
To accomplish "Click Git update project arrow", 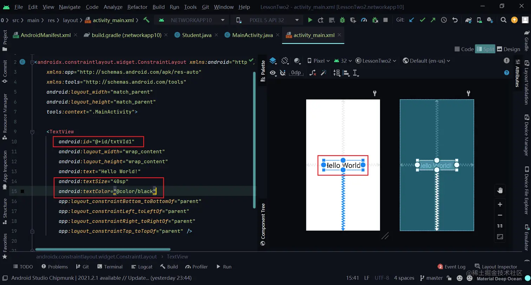I will (412, 20).
